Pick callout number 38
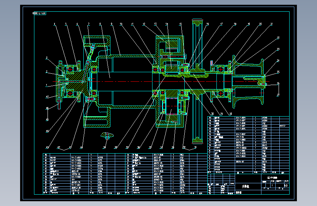 pyautogui.click(x=116, y=147)
